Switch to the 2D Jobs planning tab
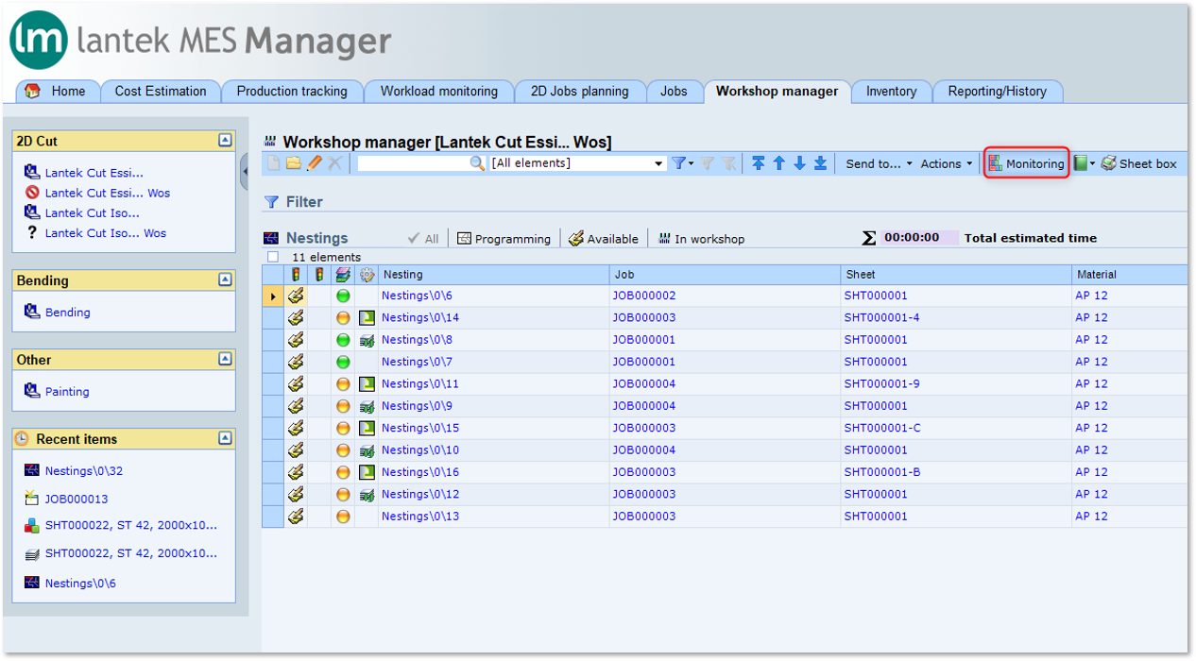 [579, 92]
